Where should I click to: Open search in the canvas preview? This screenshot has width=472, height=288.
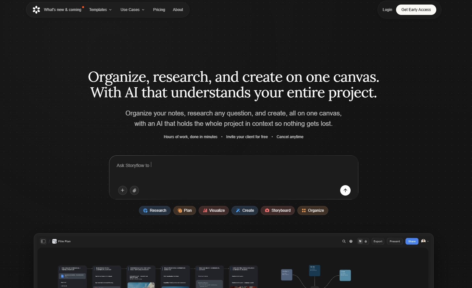(x=344, y=241)
